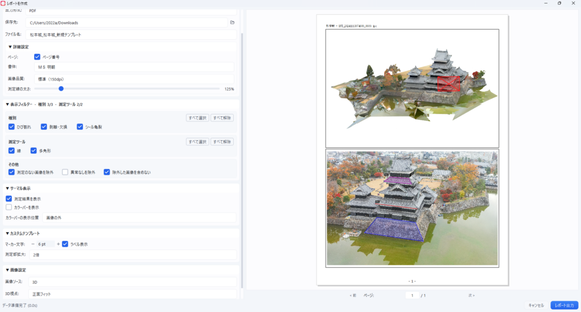Viewport: 581px width, 312px height.
Task: Collapse the カスタムテンプレート section
Action: point(23,234)
